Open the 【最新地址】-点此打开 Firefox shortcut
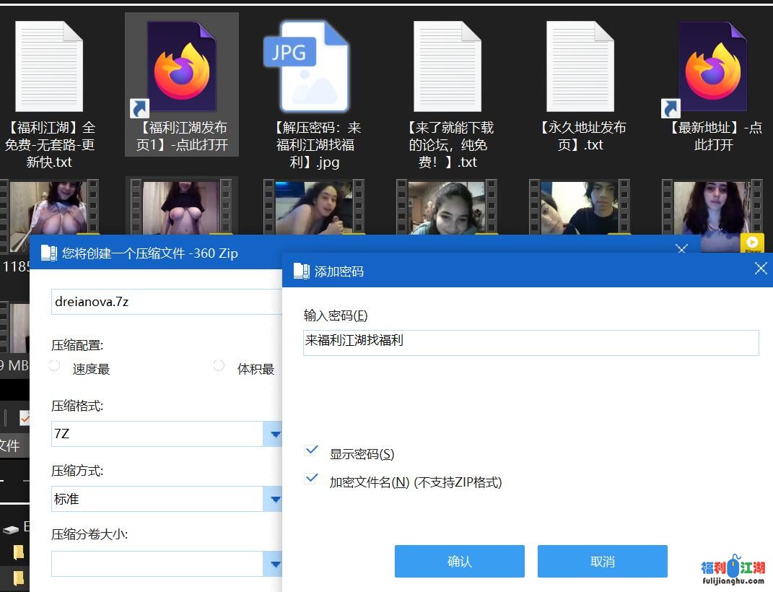 point(712,65)
